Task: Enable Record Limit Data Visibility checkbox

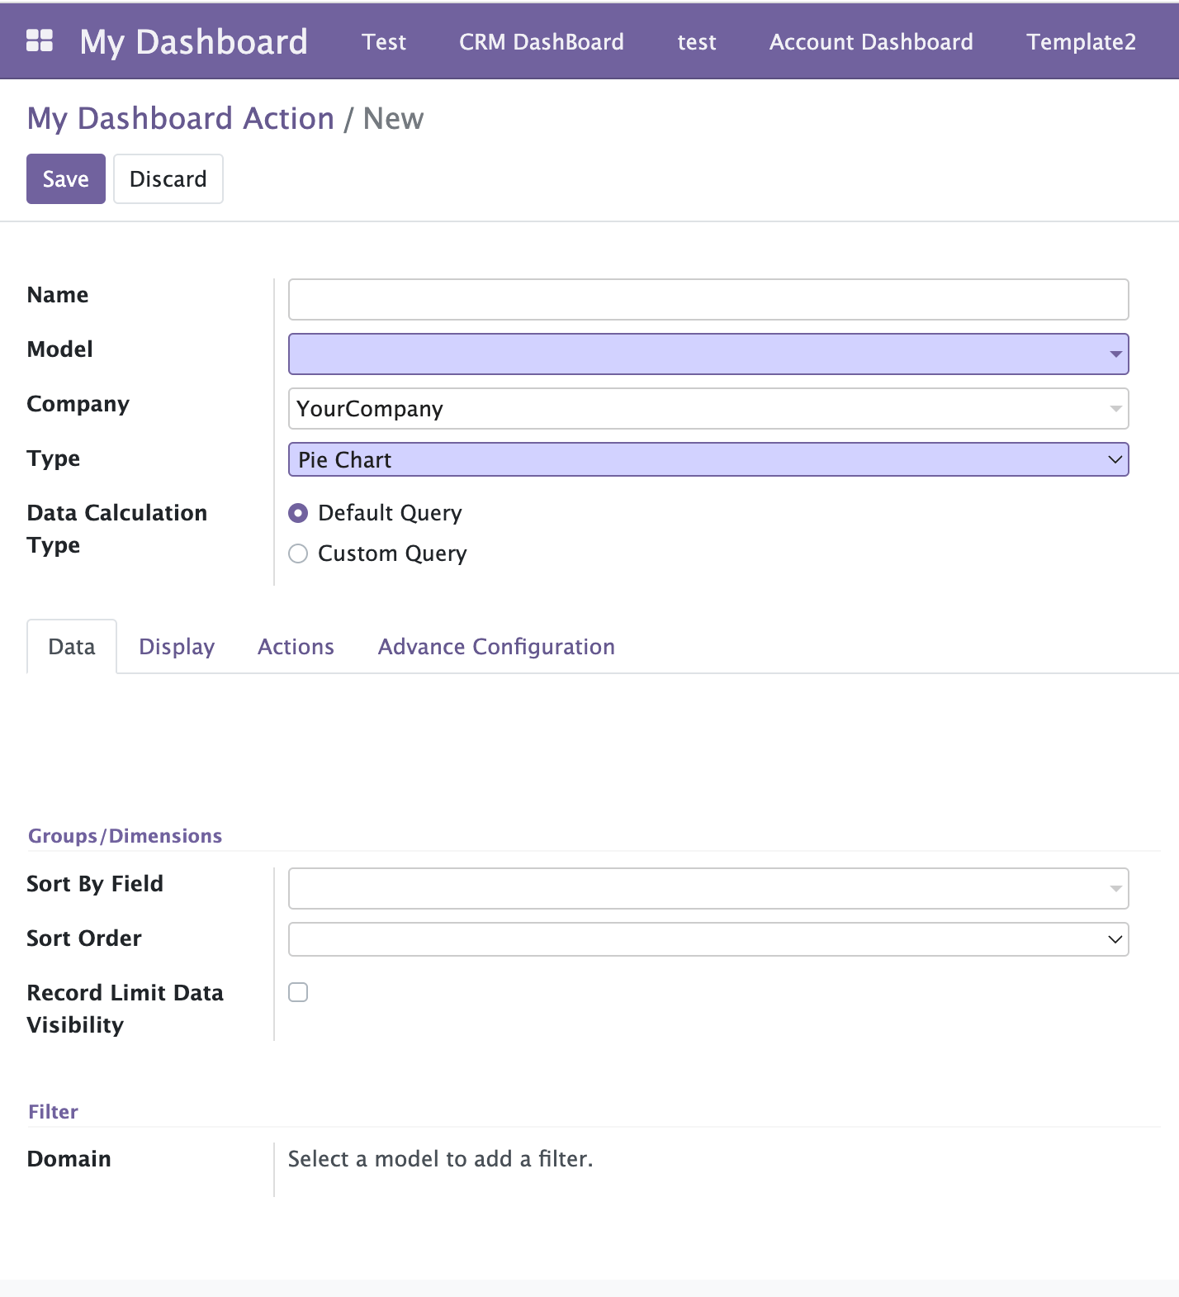Action: pos(298,992)
